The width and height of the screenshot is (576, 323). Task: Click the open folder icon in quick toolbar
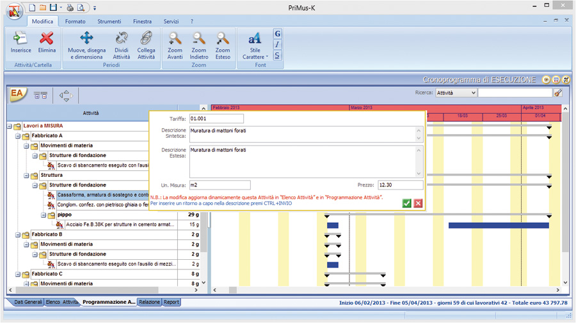tap(43, 7)
